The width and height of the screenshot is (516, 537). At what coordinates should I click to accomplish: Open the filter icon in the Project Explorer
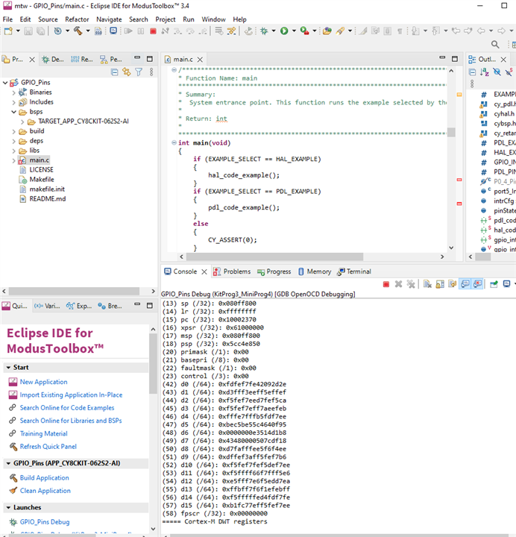click(139, 72)
